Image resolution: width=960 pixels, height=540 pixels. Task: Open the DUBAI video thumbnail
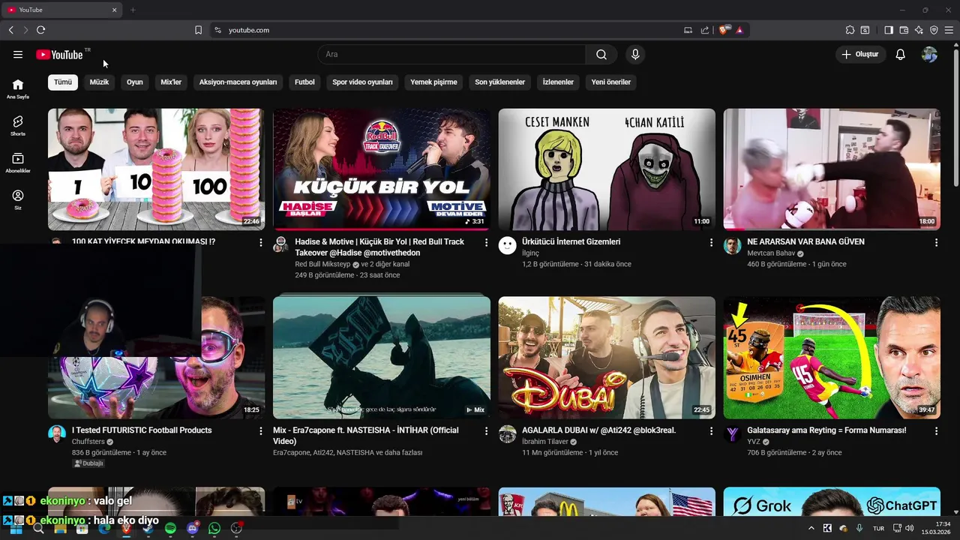point(607,358)
